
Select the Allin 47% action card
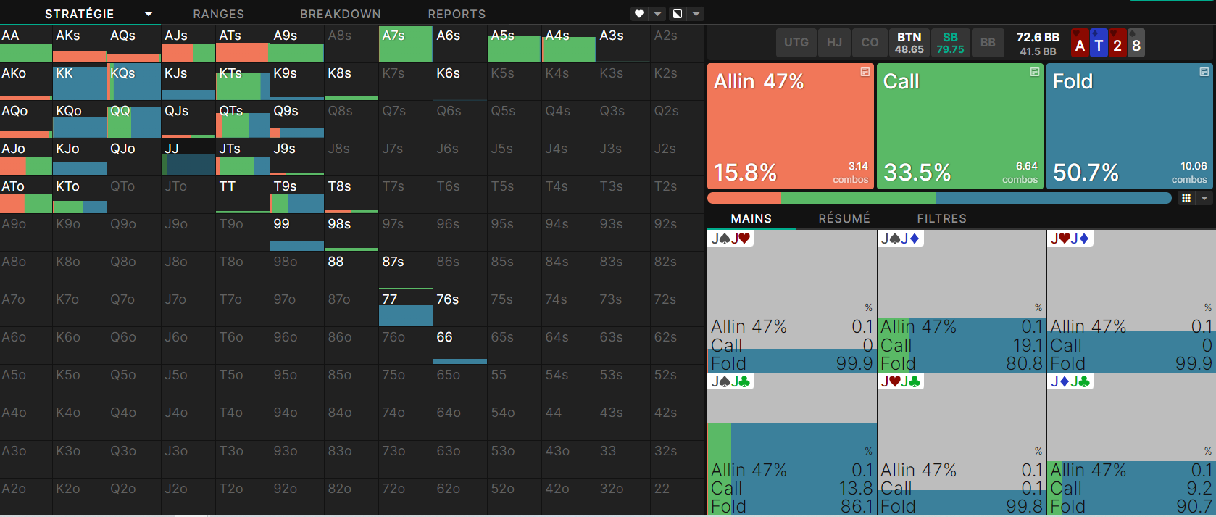pyautogui.click(x=791, y=126)
